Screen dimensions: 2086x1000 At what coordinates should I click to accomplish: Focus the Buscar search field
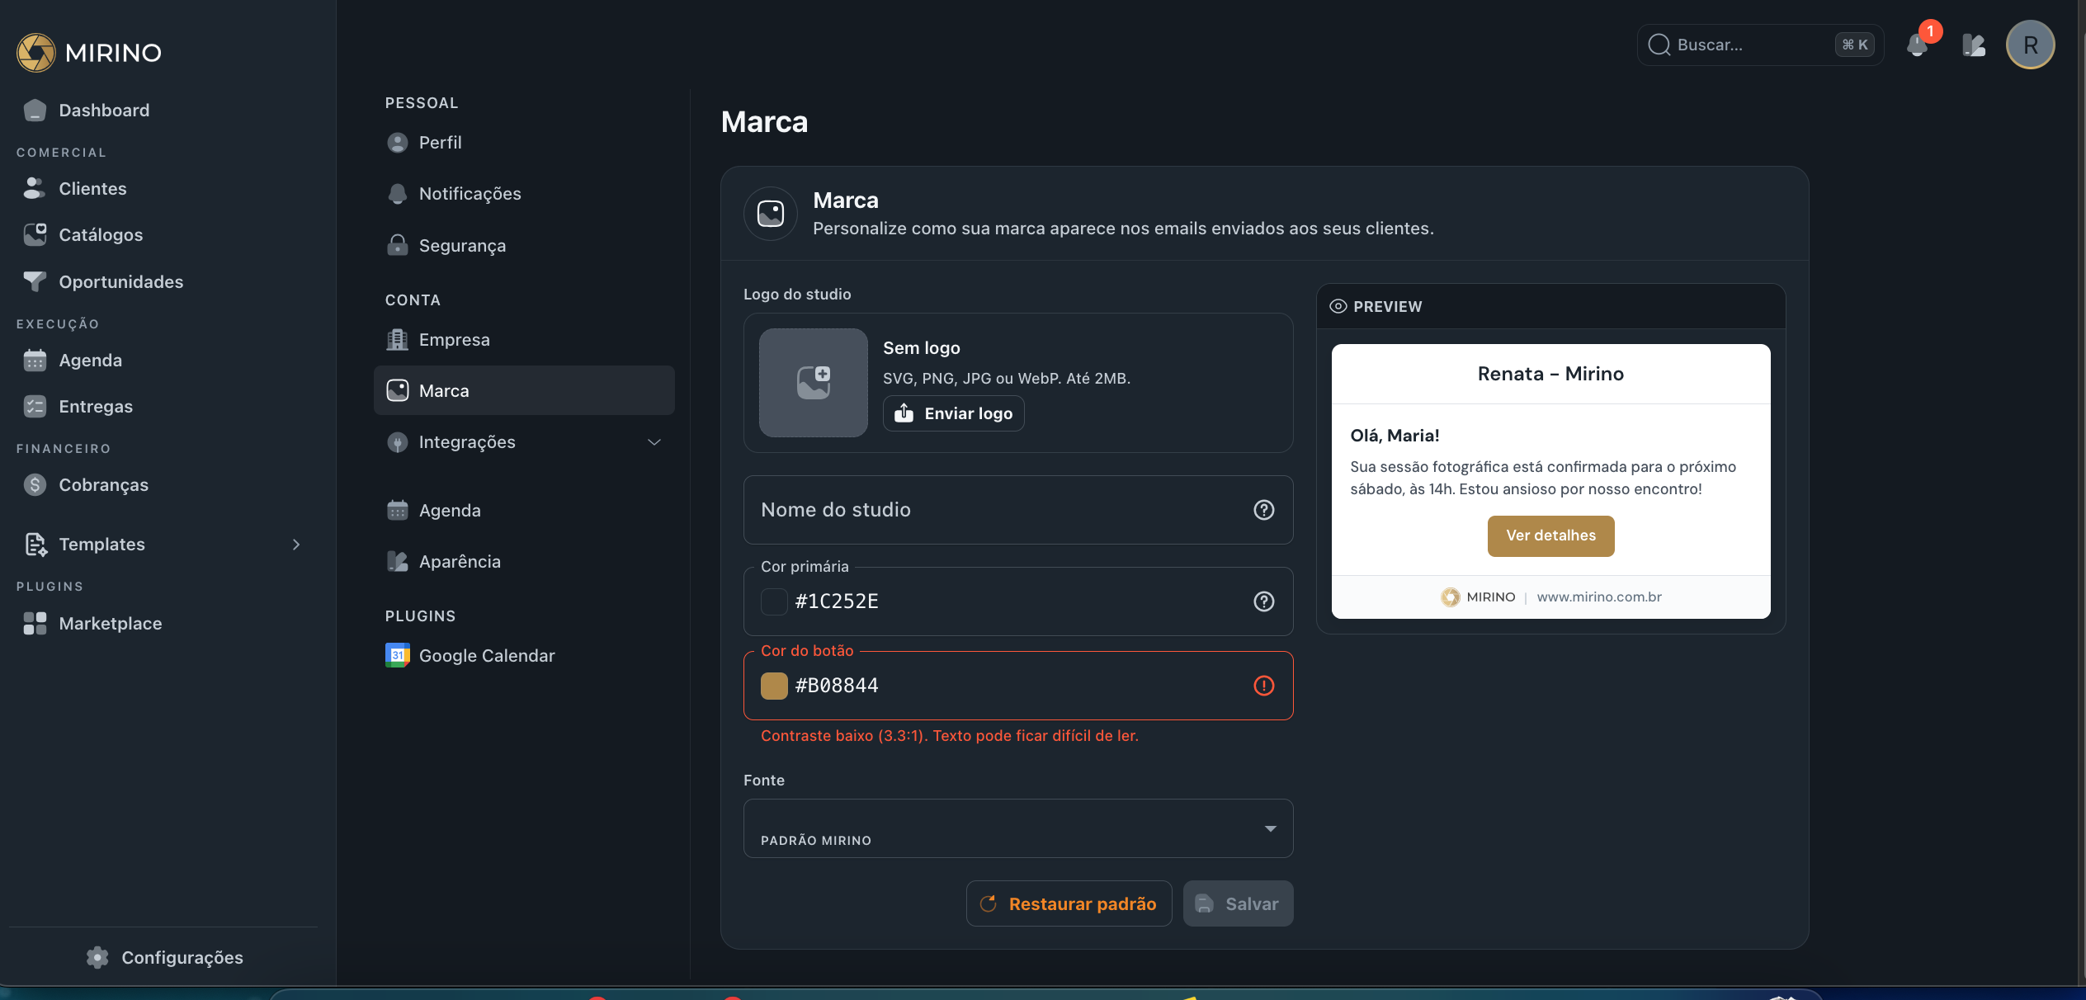click(1761, 45)
